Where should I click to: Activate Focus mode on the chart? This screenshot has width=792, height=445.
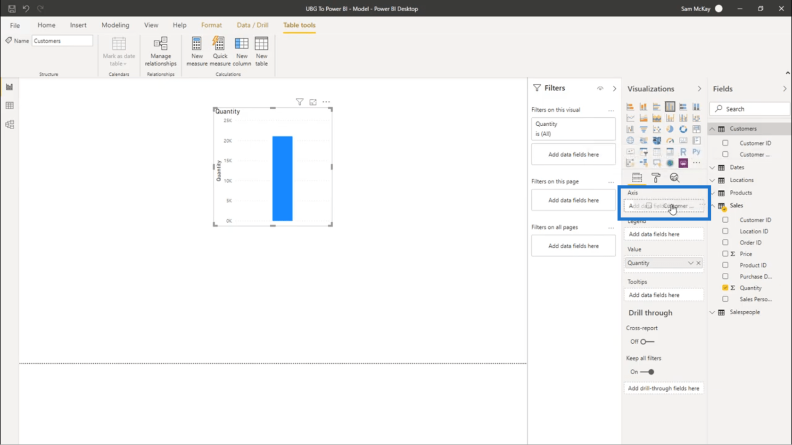pos(313,102)
